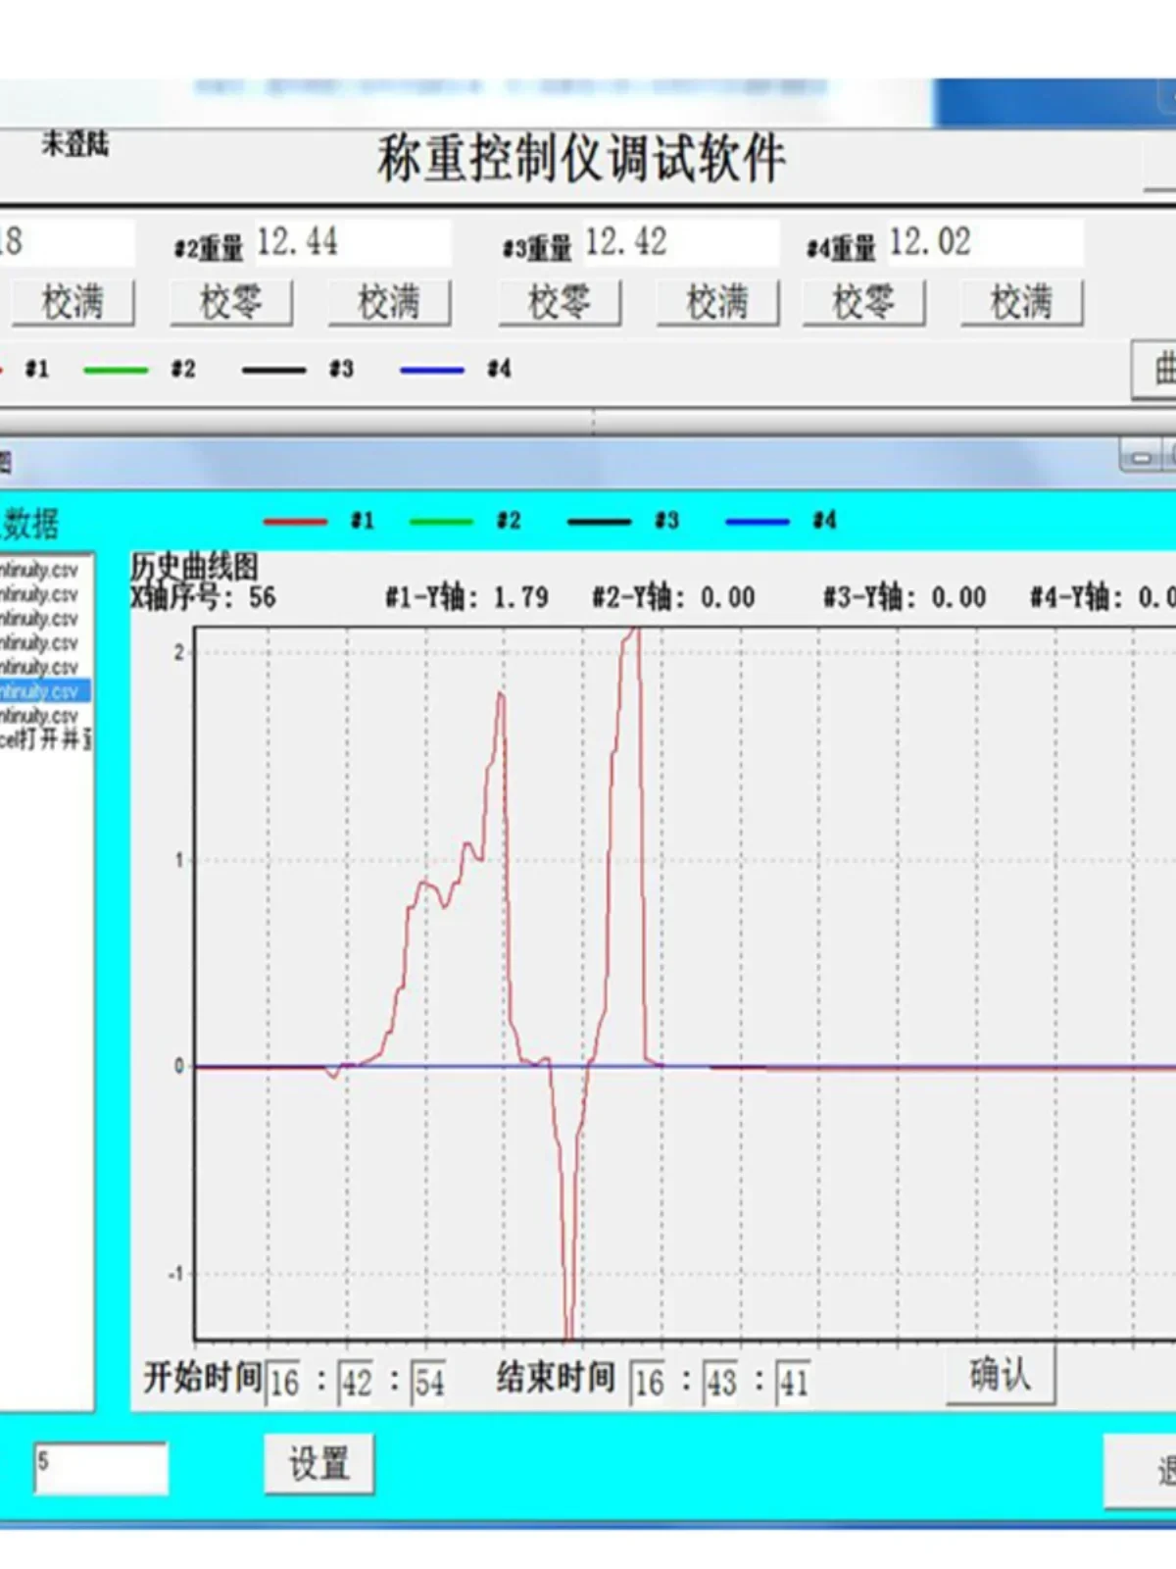Image resolution: width=1176 pixels, height=1569 pixels.
Task: Click the #4重量 value field showing 12.02
Action: [984, 242]
